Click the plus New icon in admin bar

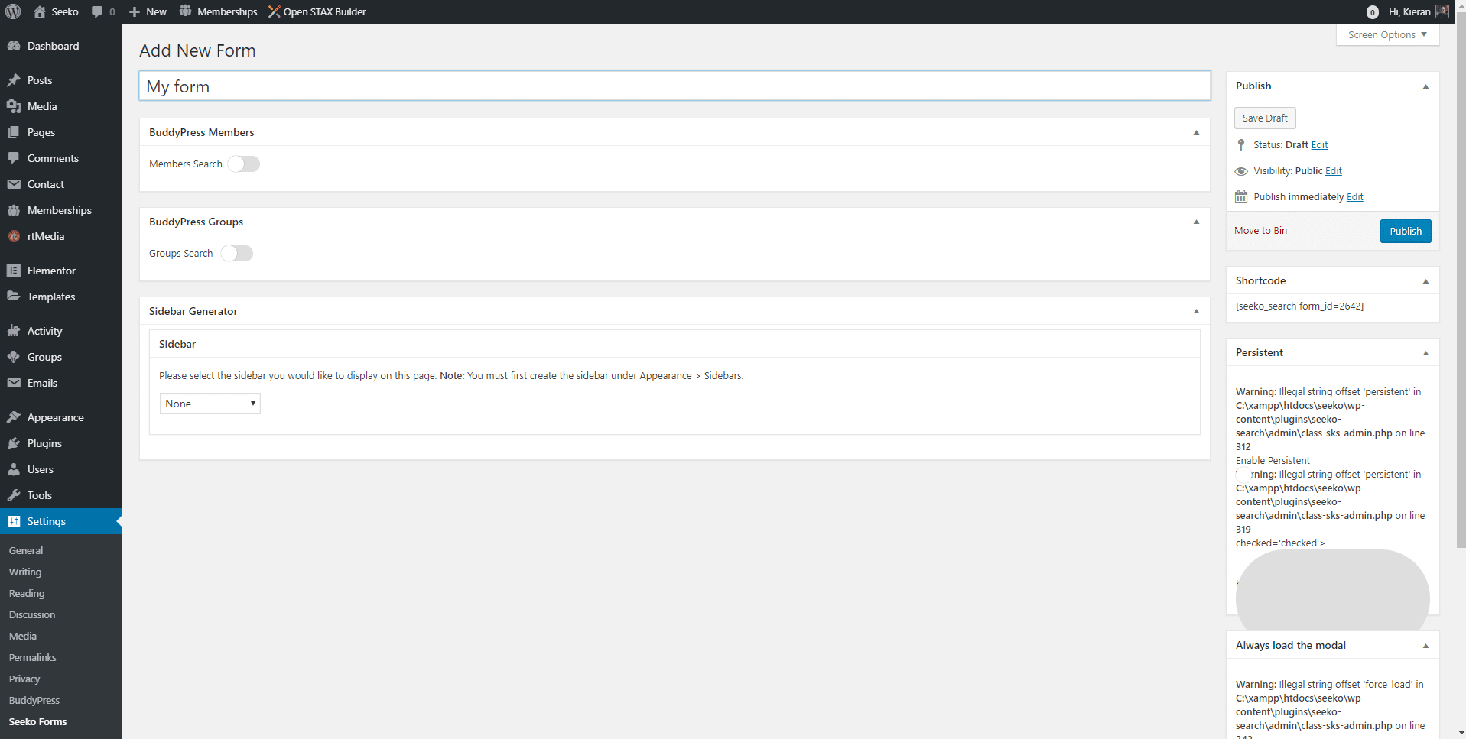coord(135,11)
